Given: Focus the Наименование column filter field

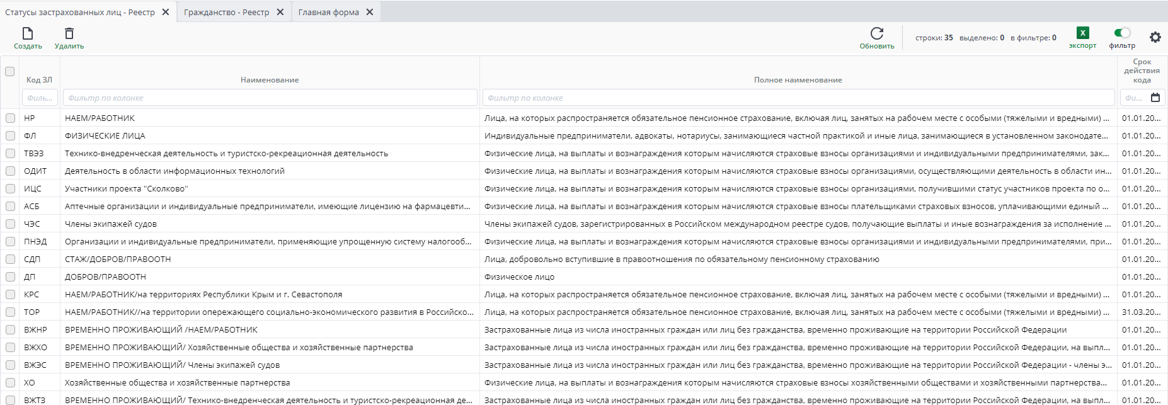Looking at the screenshot, I should pyautogui.click(x=270, y=98).
